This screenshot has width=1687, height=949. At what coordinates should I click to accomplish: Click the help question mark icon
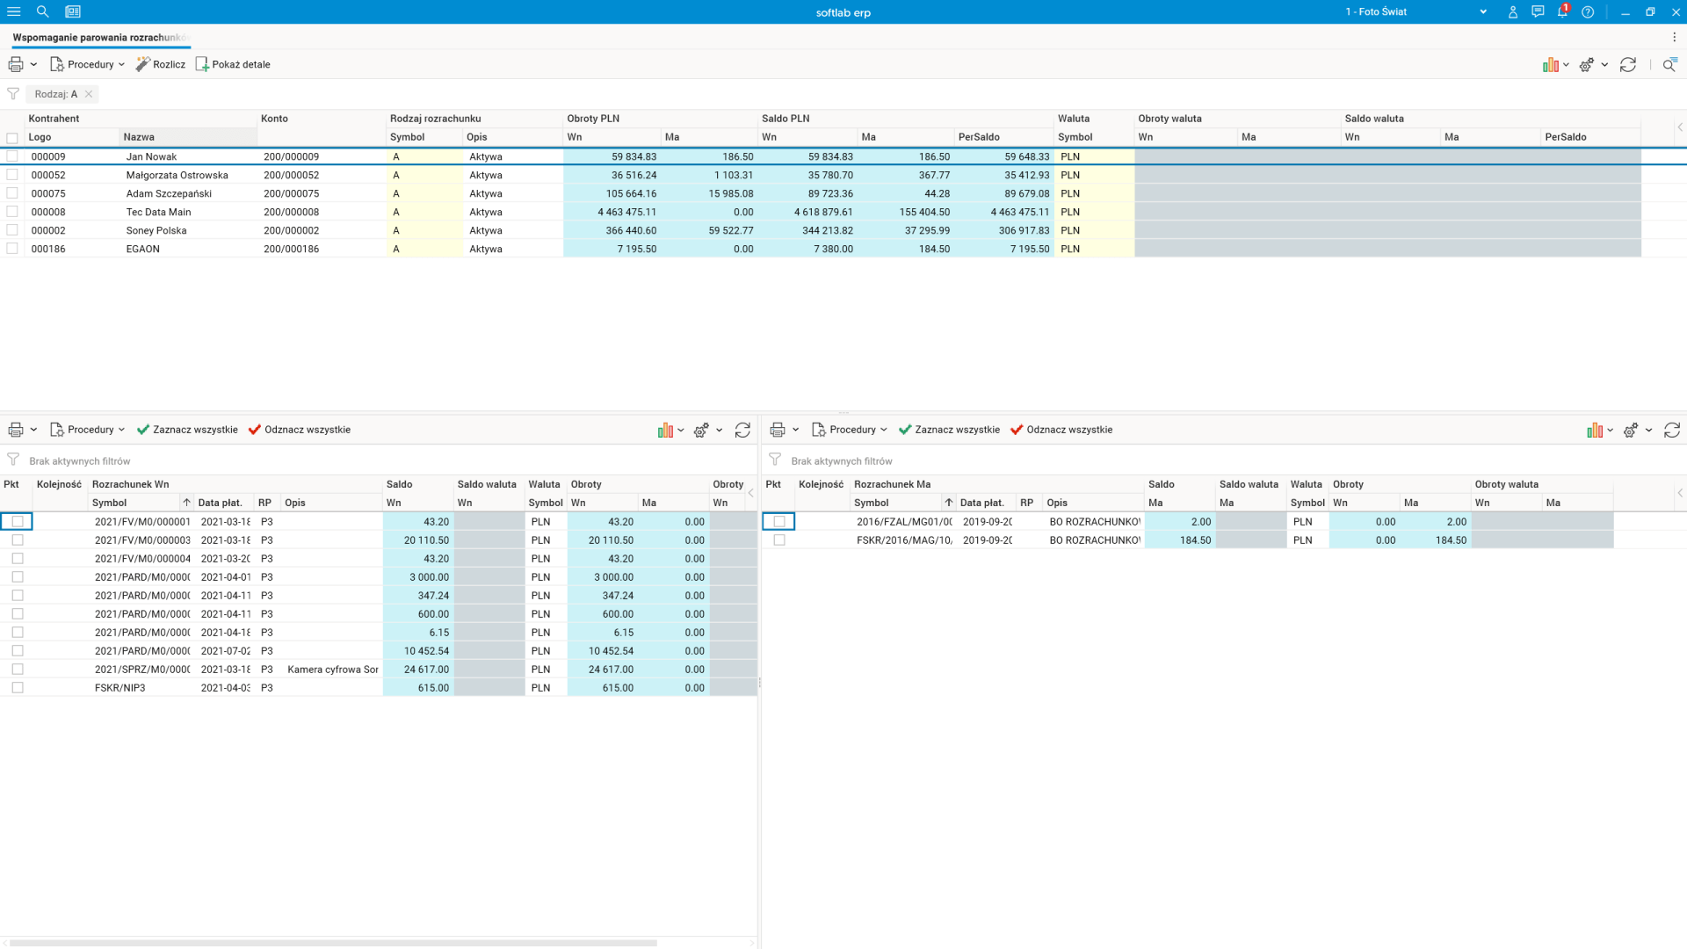tap(1587, 11)
